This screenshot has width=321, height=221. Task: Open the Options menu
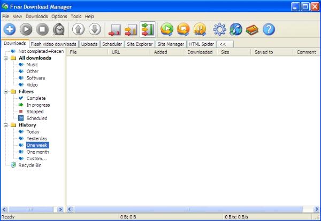pyautogui.click(x=59, y=17)
